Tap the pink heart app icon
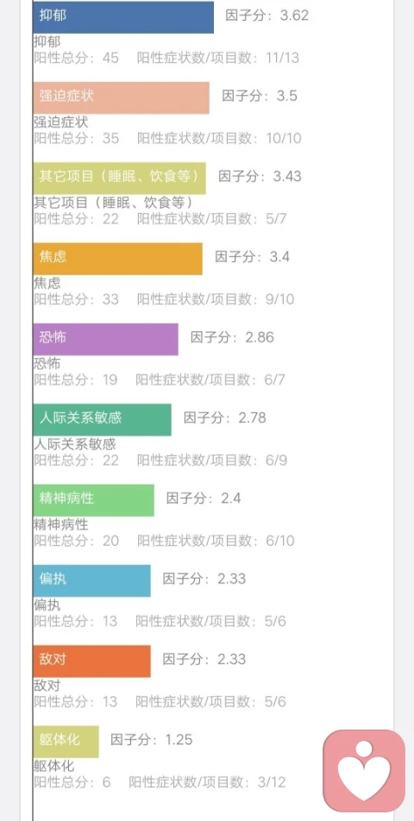The width and height of the screenshot is (414, 821). (364, 771)
